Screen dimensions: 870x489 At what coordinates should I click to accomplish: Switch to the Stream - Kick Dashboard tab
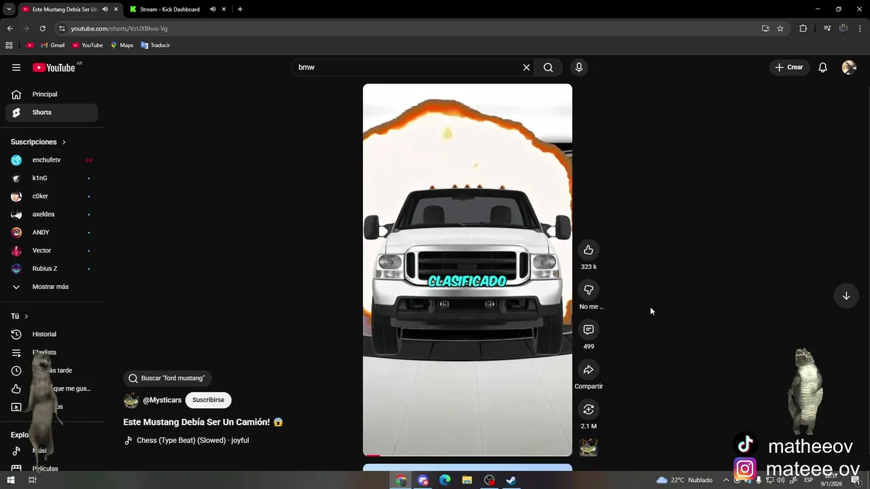170,10
